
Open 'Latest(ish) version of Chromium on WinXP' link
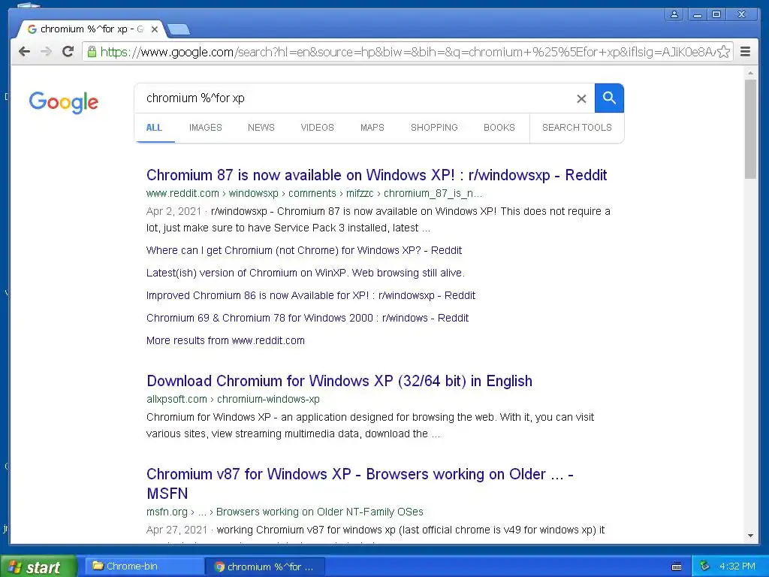(305, 273)
